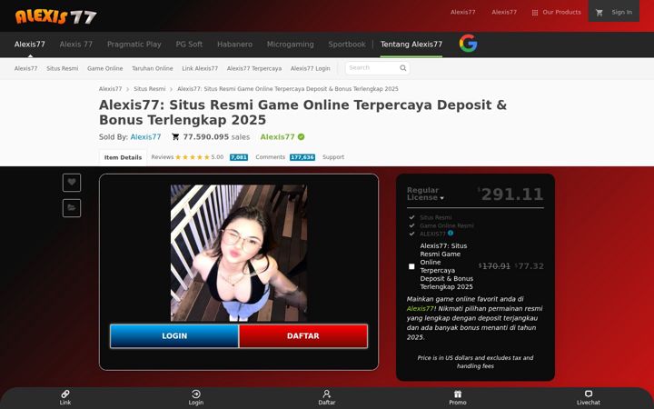This screenshot has width=654, height=409.
Task: Click the 7,081 reviews count badge
Action: point(239,157)
